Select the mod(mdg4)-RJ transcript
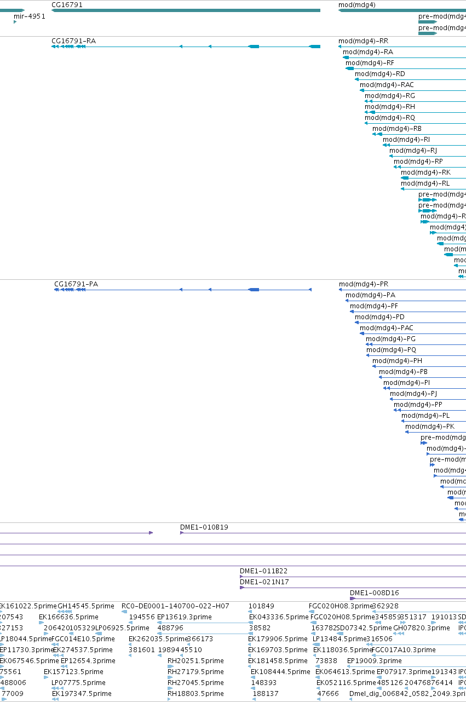 [413, 151]
